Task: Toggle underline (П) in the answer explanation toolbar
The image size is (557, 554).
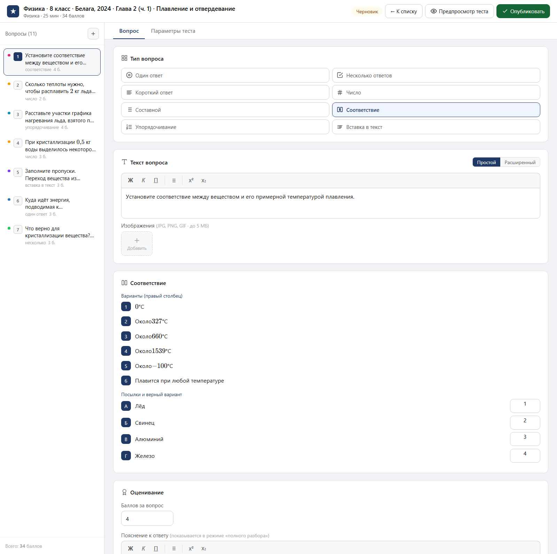Action: coord(156,548)
